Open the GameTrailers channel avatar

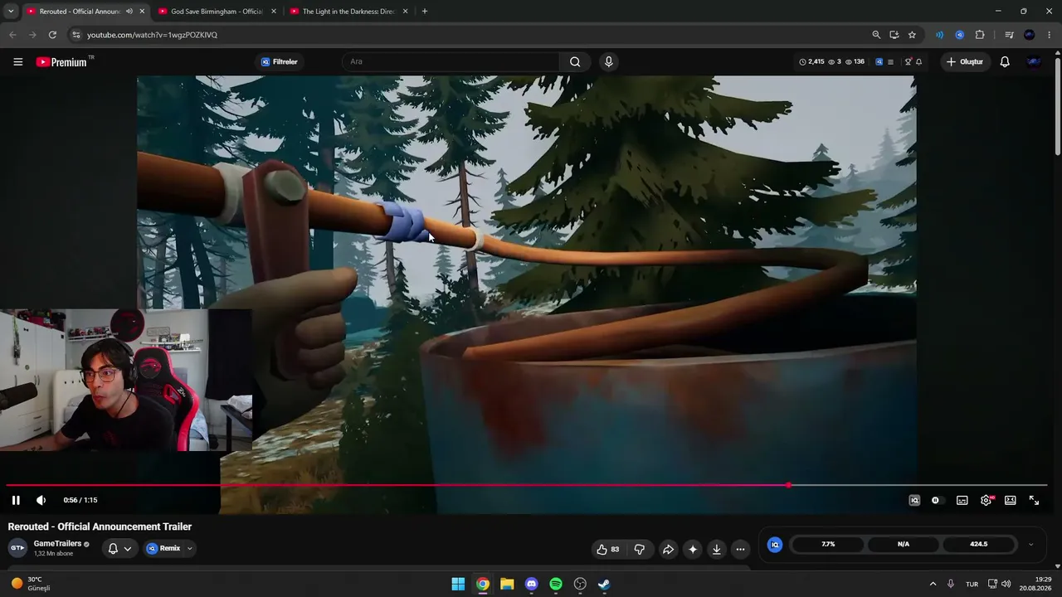(17, 548)
